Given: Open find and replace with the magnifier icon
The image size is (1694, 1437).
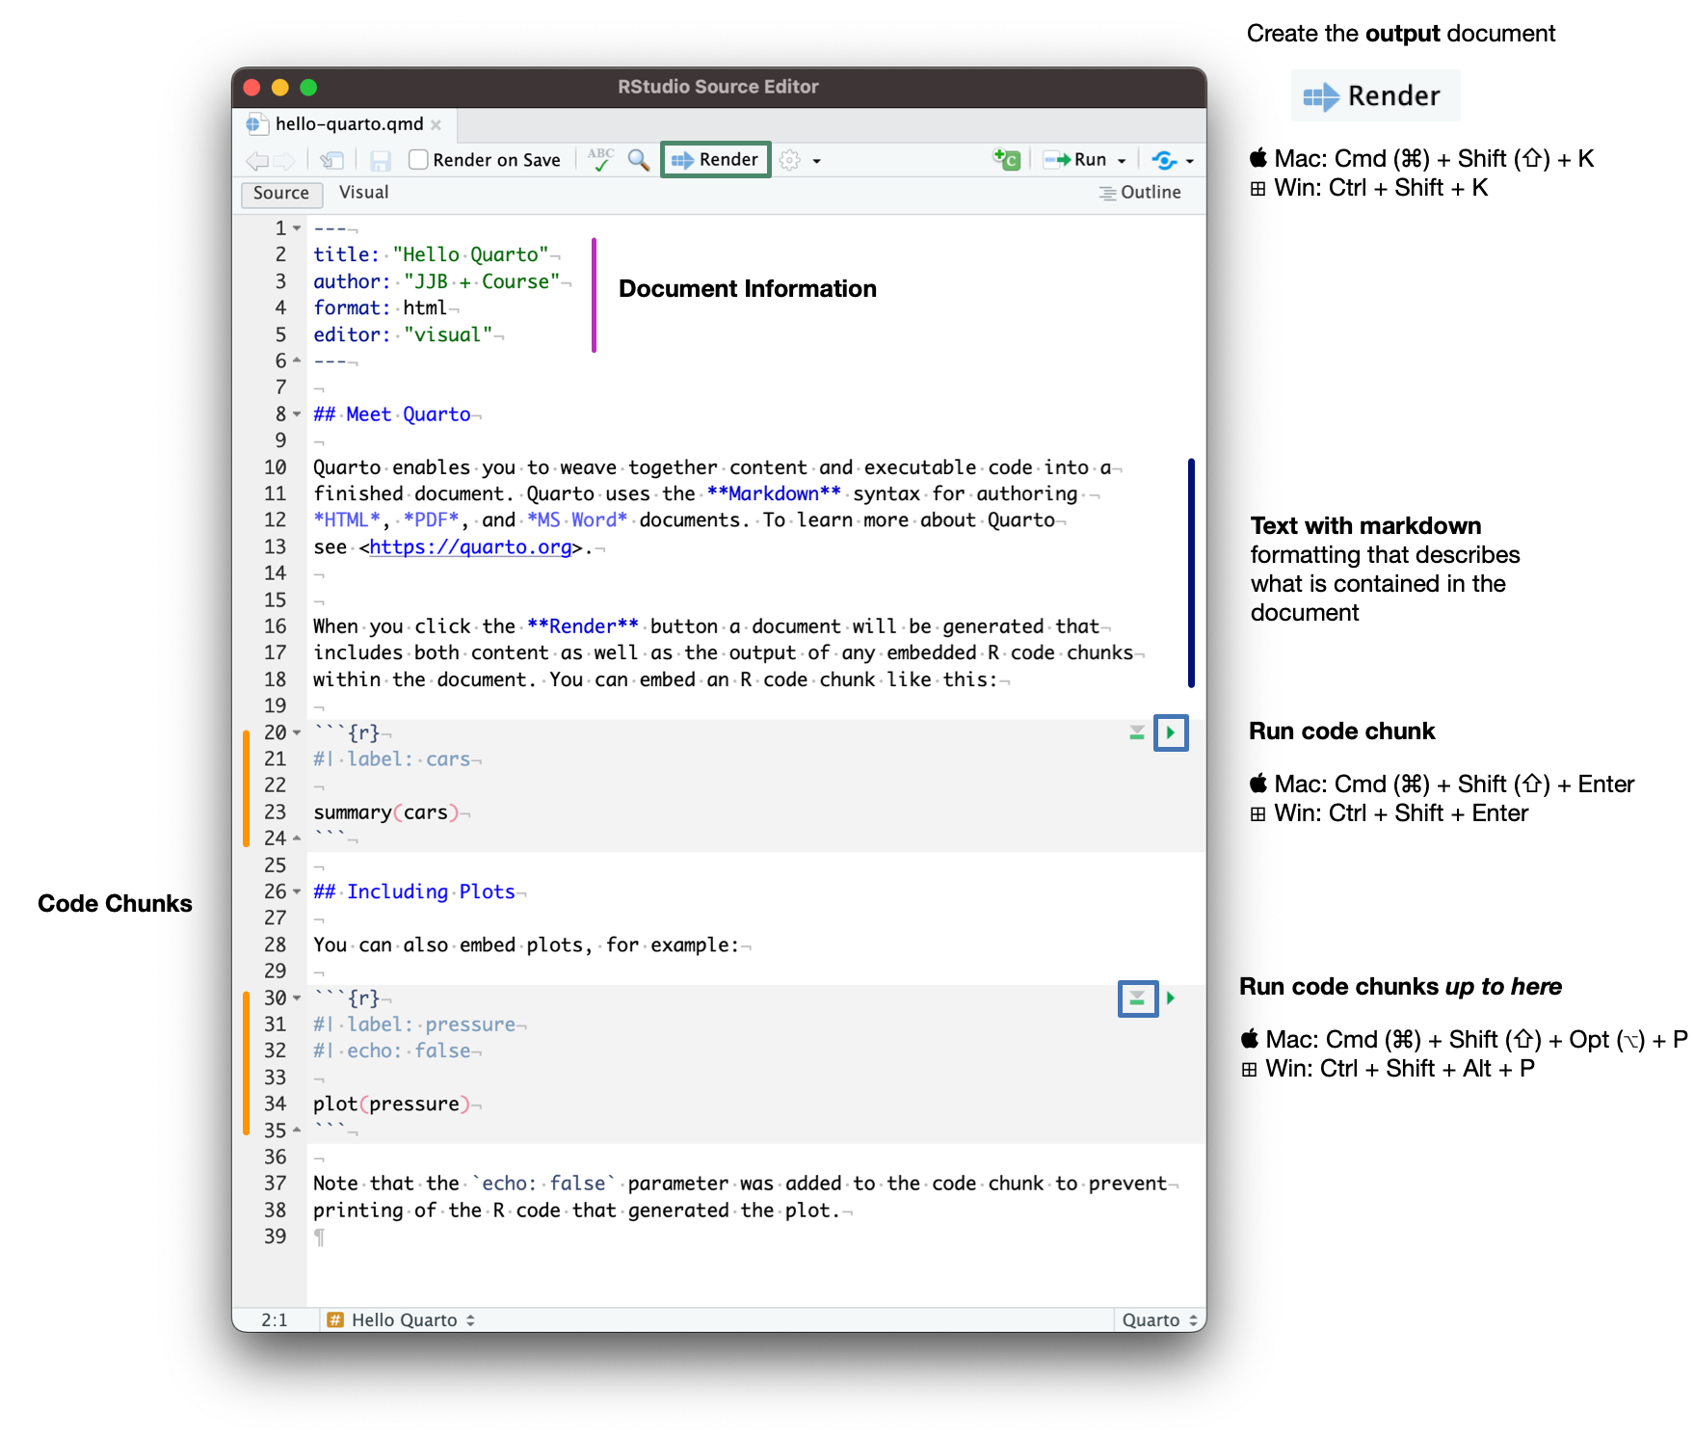Looking at the screenshot, I should [637, 160].
